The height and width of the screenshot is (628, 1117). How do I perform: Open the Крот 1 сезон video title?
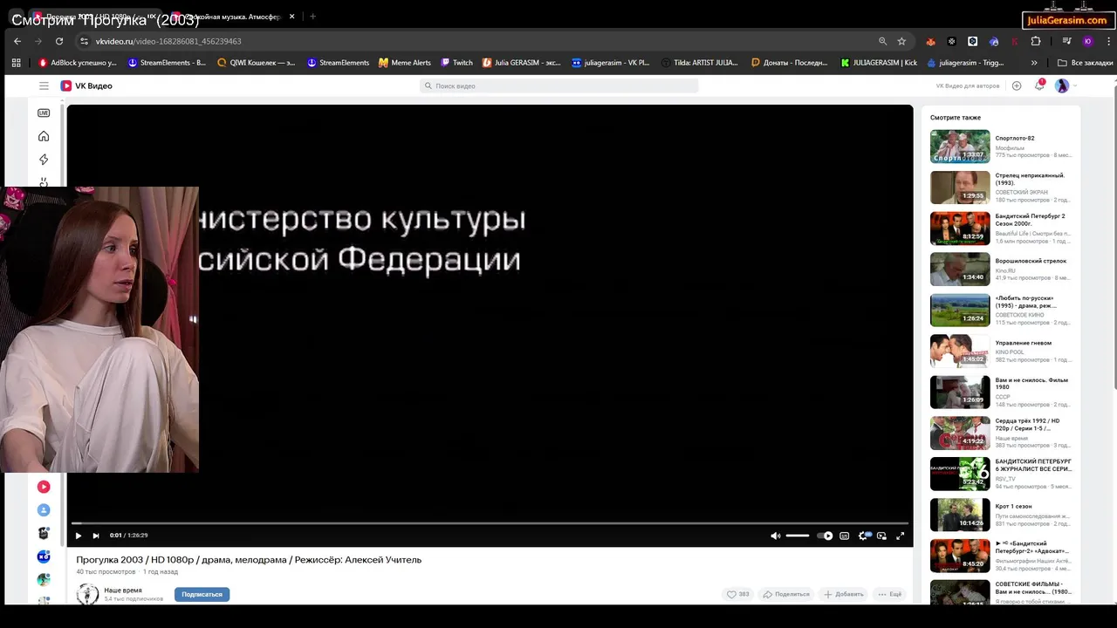click(1014, 506)
